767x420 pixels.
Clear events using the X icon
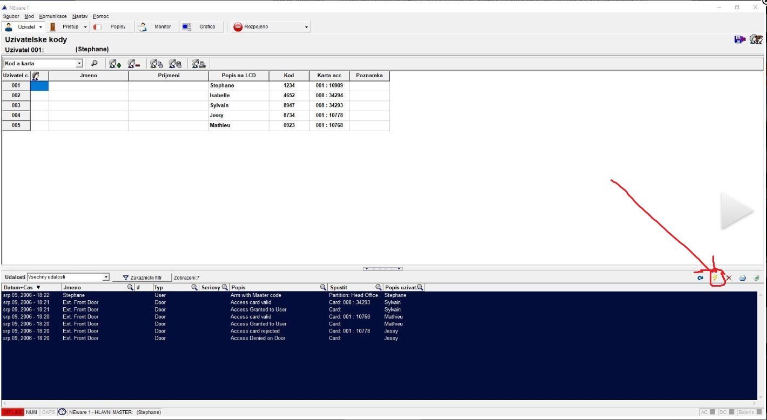coord(729,277)
